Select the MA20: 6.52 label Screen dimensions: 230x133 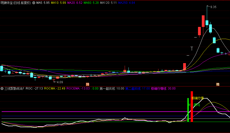[75, 3]
